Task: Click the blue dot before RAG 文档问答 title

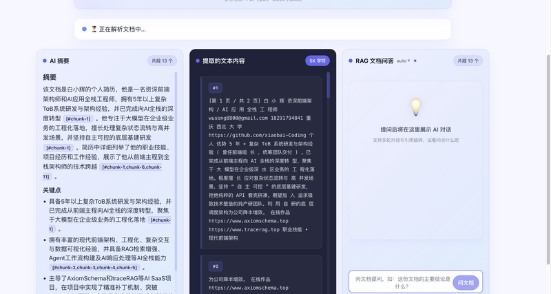Action: pyautogui.click(x=351, y=61)
